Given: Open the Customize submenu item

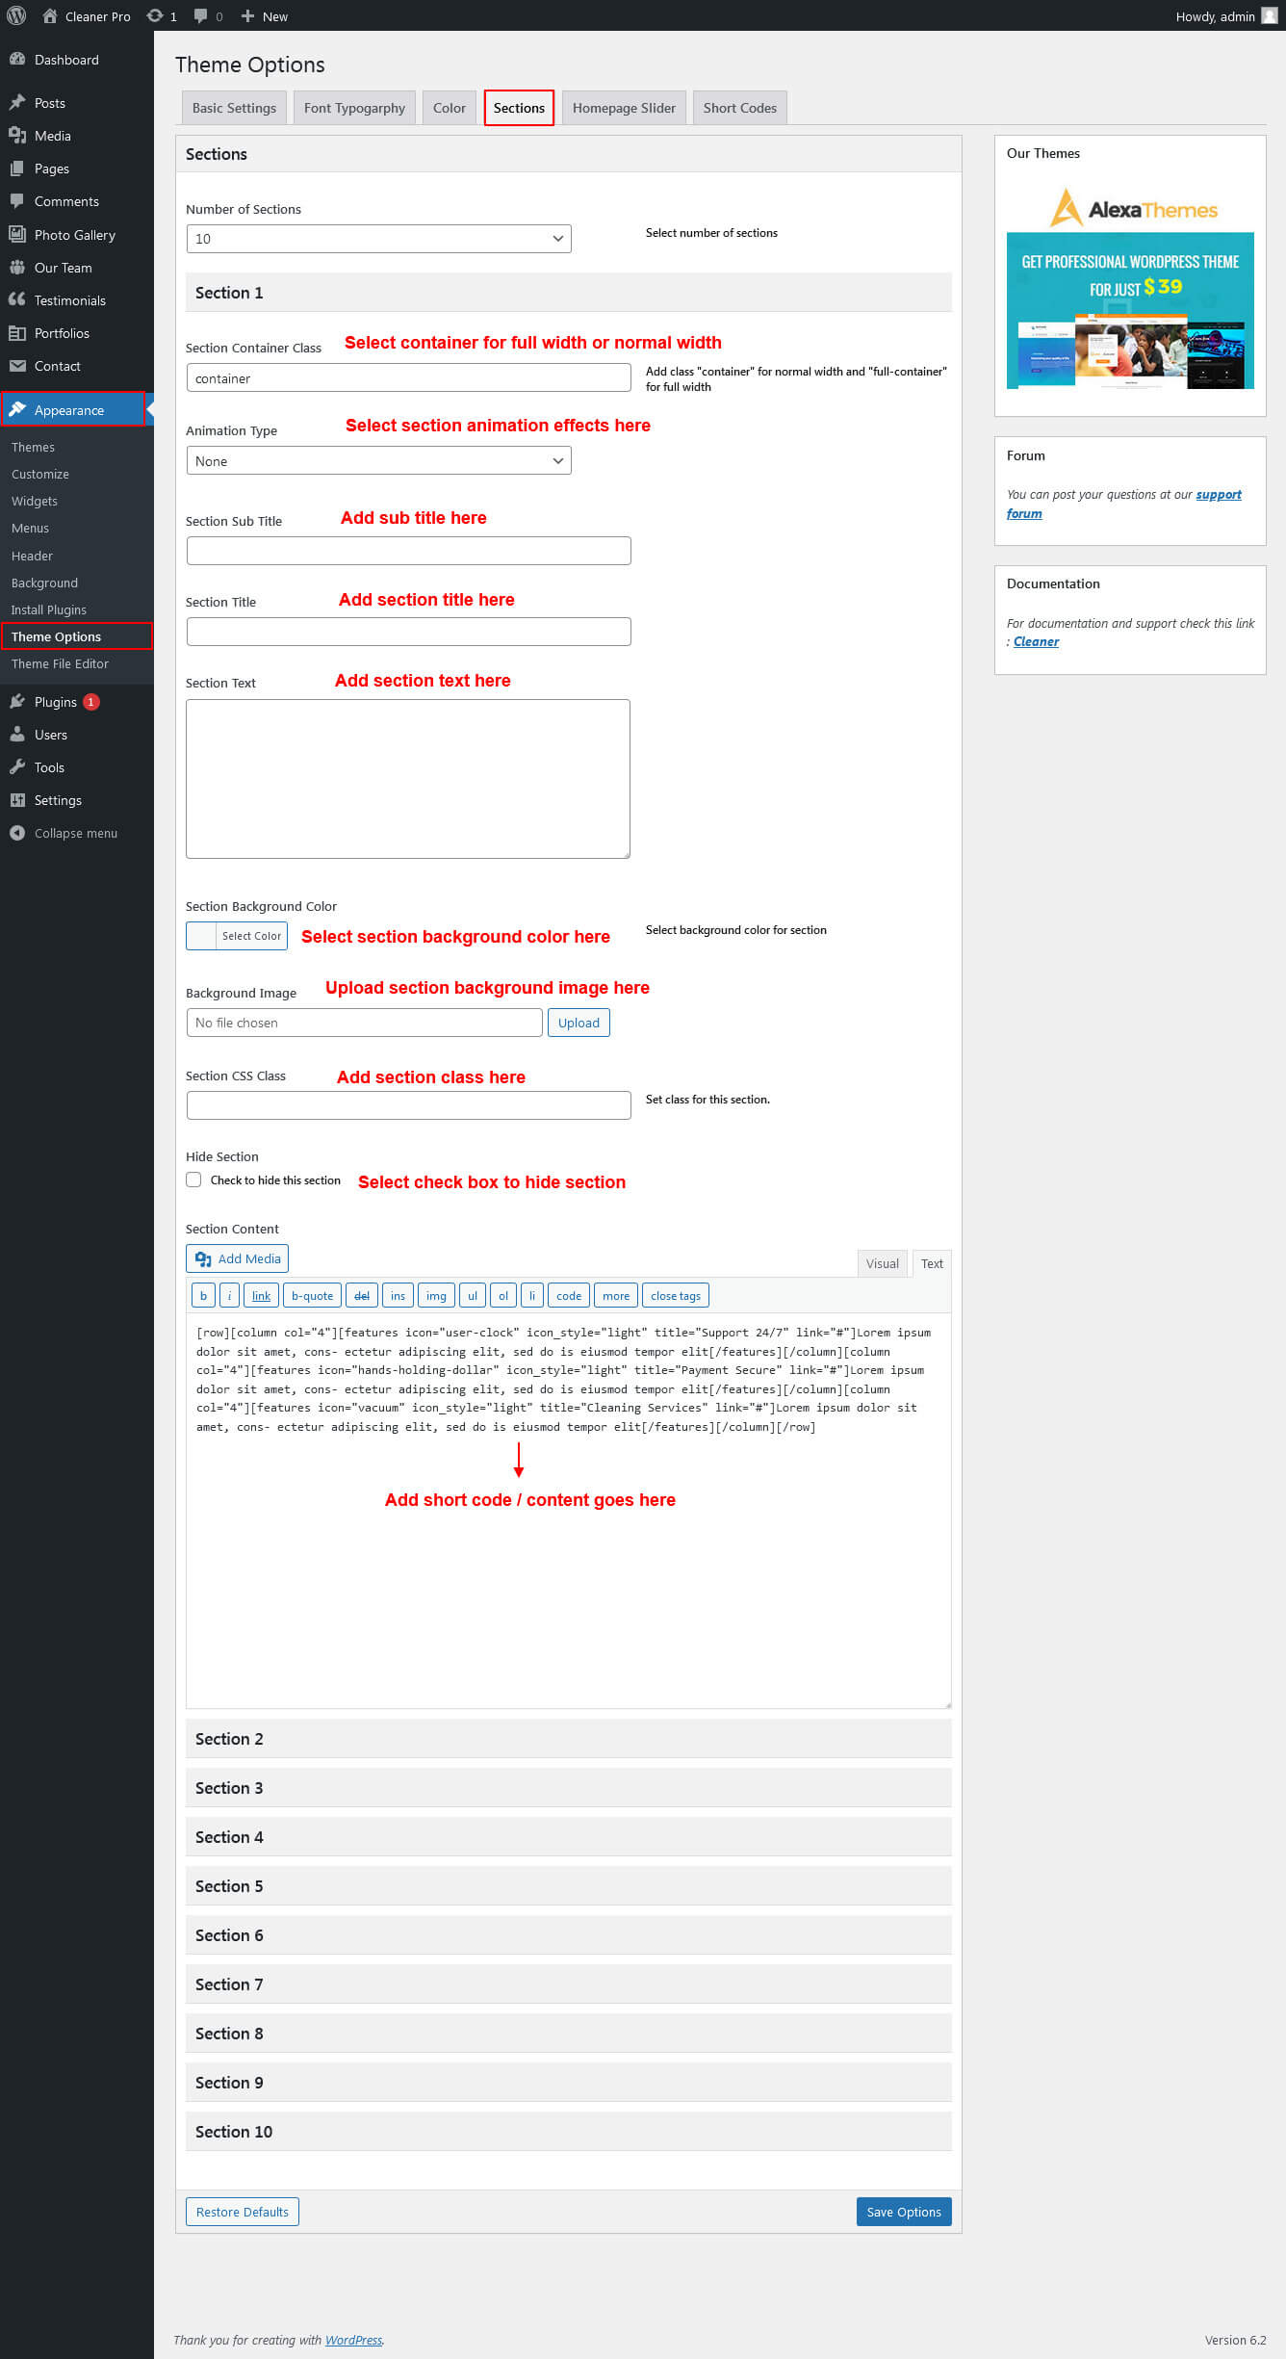Looking at the screenshot, I should tap(40, 474).
